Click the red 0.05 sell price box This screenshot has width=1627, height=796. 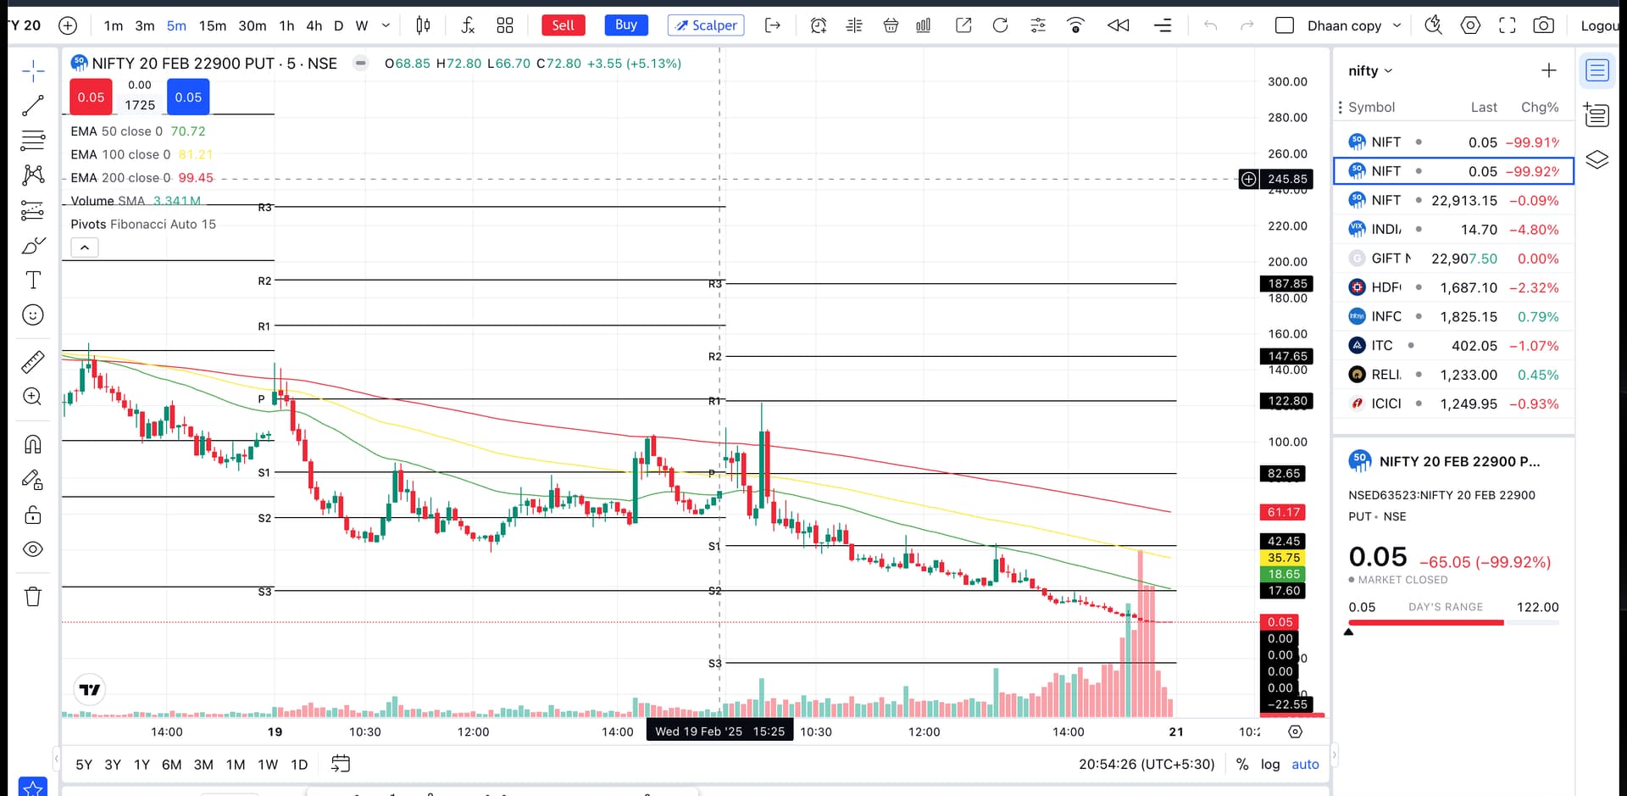click(x=91, y=97)
